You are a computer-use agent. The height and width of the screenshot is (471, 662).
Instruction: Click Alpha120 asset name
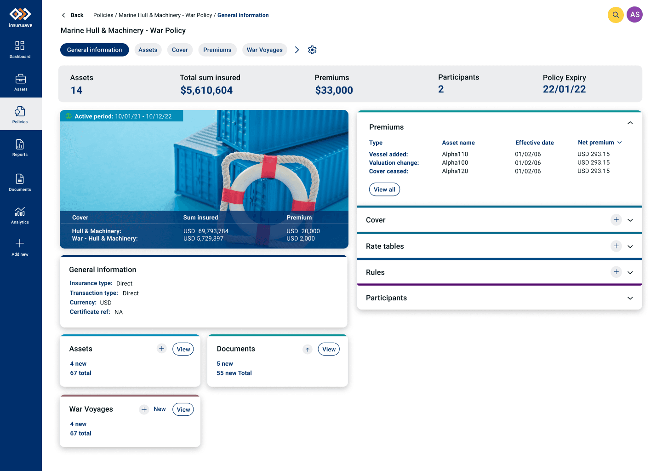pyautogui.click(x=455, y=171)
